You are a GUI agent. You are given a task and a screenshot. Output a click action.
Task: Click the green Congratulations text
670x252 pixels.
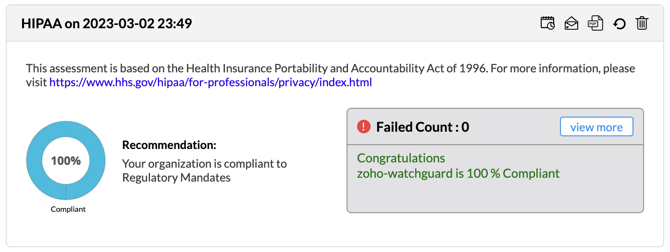(401, 158)
